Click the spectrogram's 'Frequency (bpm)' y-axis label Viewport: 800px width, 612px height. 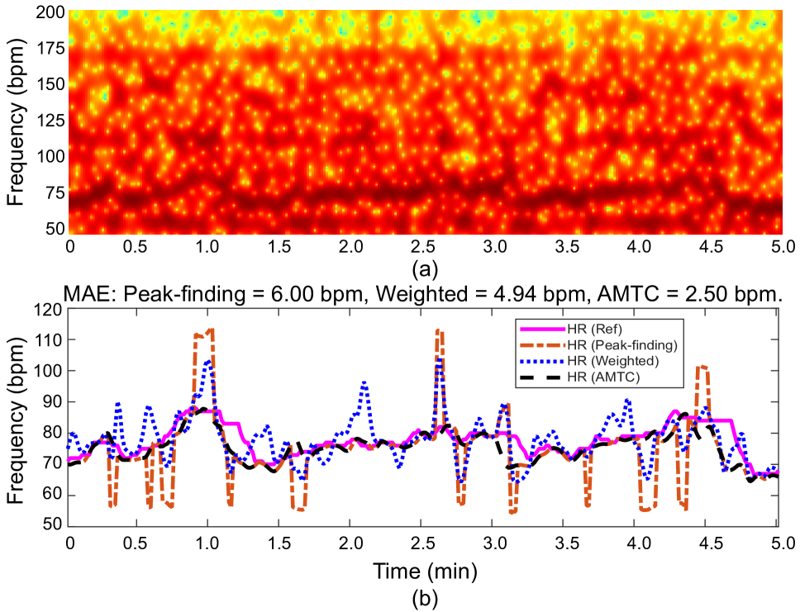click(x=17, y=122)
